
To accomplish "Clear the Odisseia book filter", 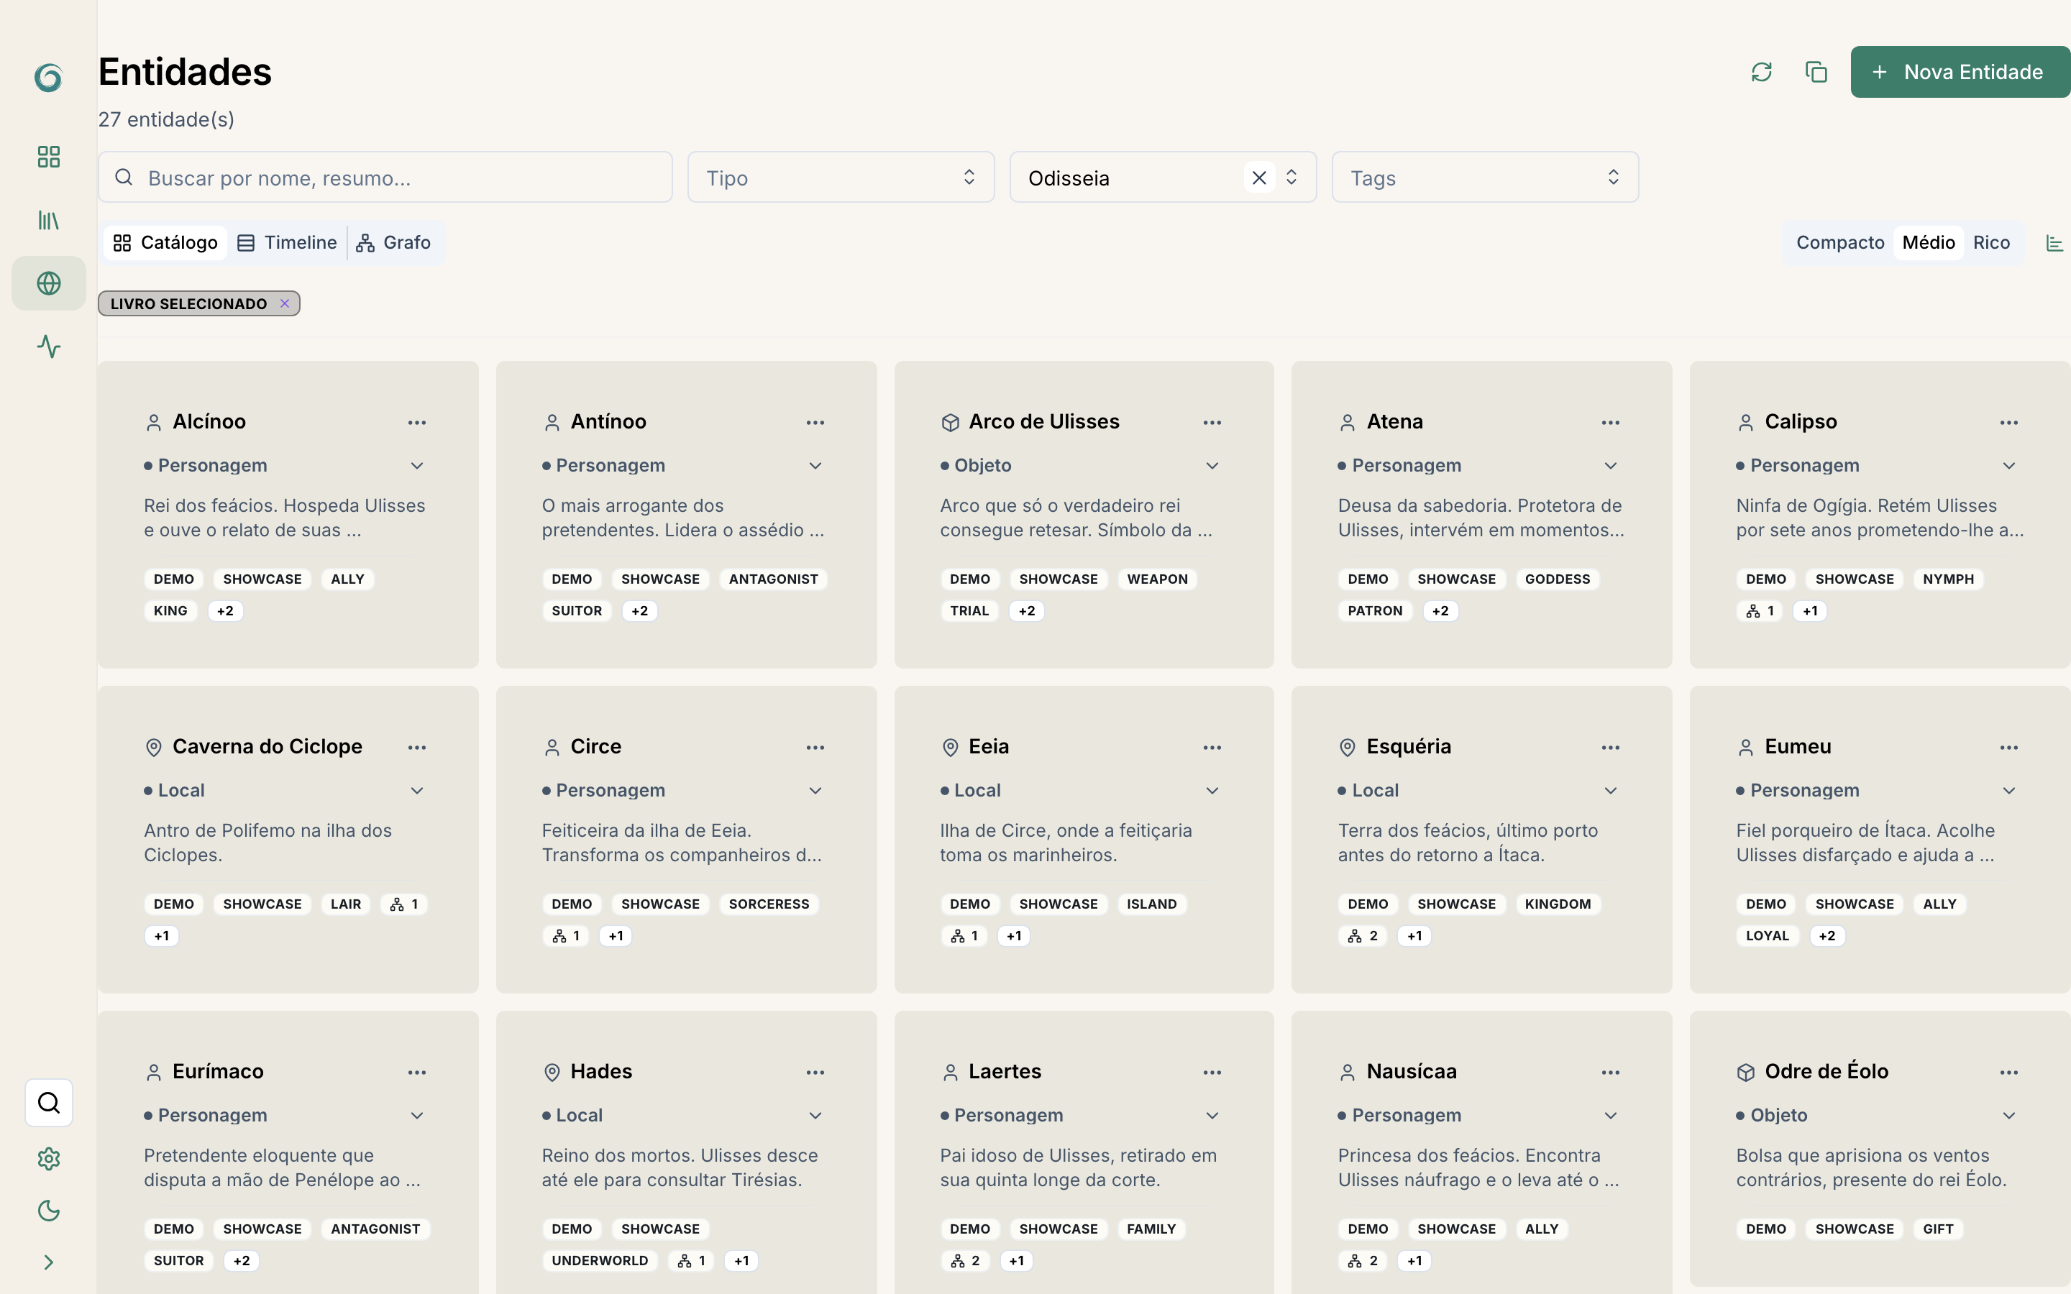I will (x=1259, y=177).
